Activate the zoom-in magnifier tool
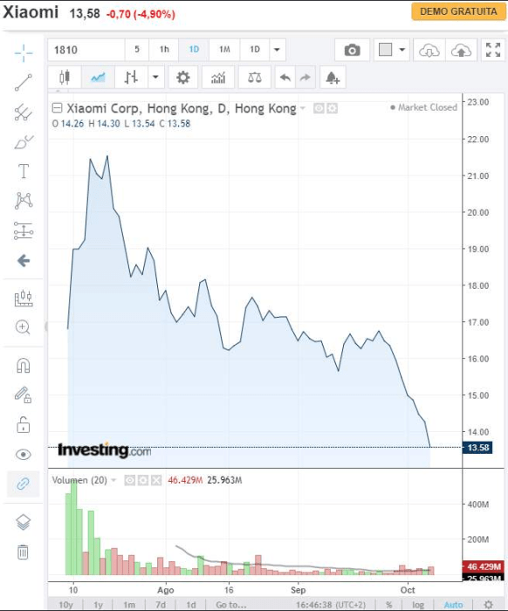The image size is (508, 611). pyautogui.click(x=23, y=327)
